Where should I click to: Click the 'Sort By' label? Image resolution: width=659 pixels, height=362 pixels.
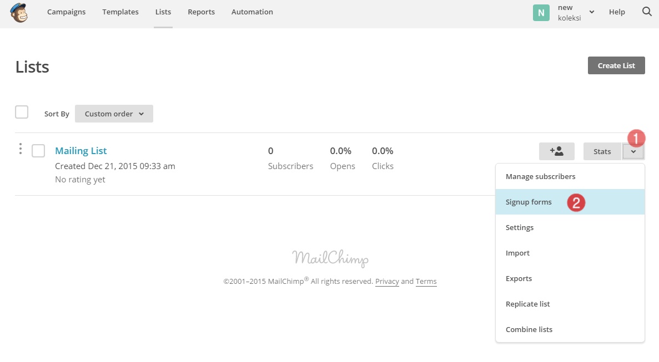(57, 114)
